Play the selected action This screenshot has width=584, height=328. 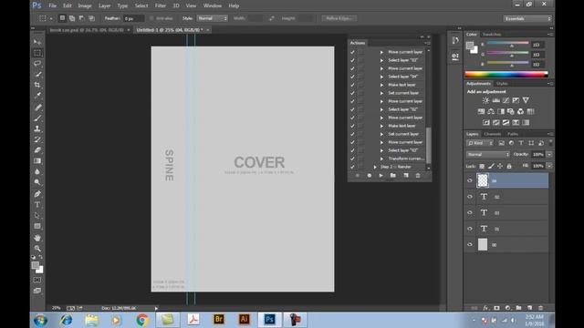(x=381, y=176)
